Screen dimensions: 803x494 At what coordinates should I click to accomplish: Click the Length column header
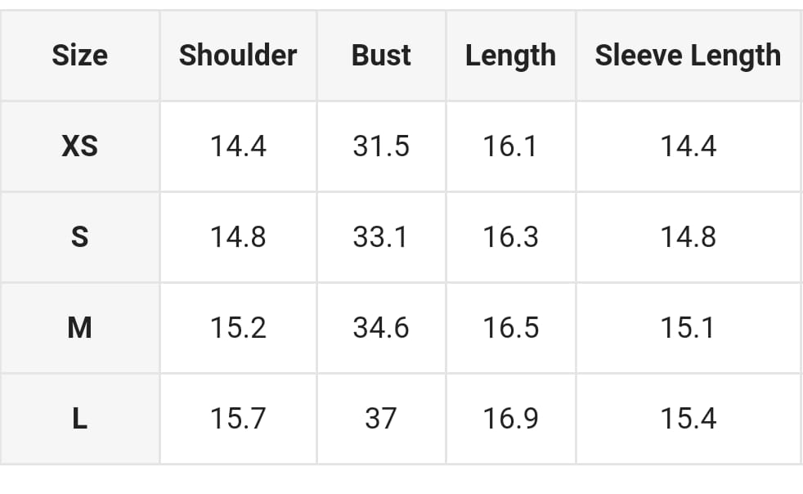[x=510, y=56]
